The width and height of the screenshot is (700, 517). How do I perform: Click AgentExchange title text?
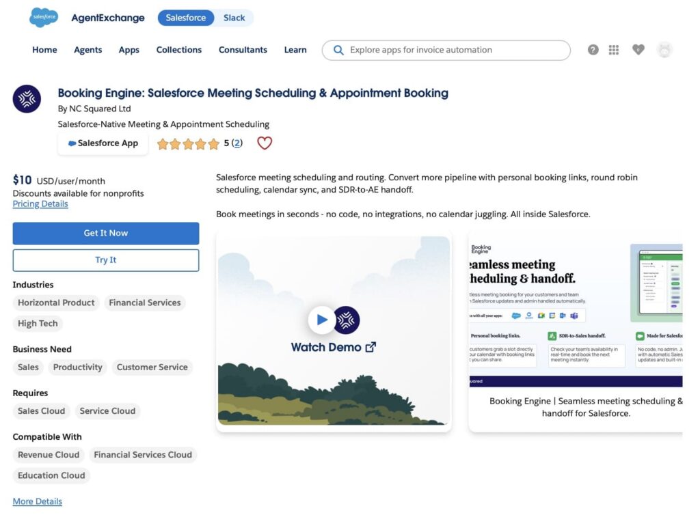[x=108, y=18]
